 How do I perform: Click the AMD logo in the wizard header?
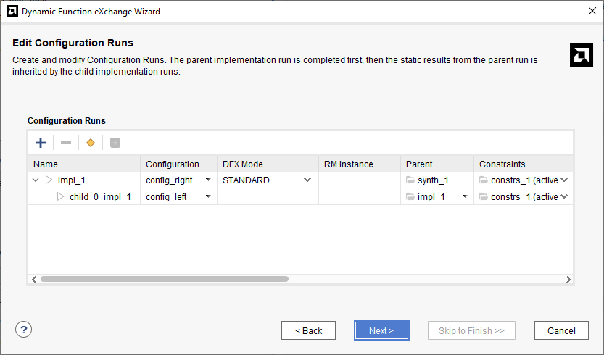(582, 55)
